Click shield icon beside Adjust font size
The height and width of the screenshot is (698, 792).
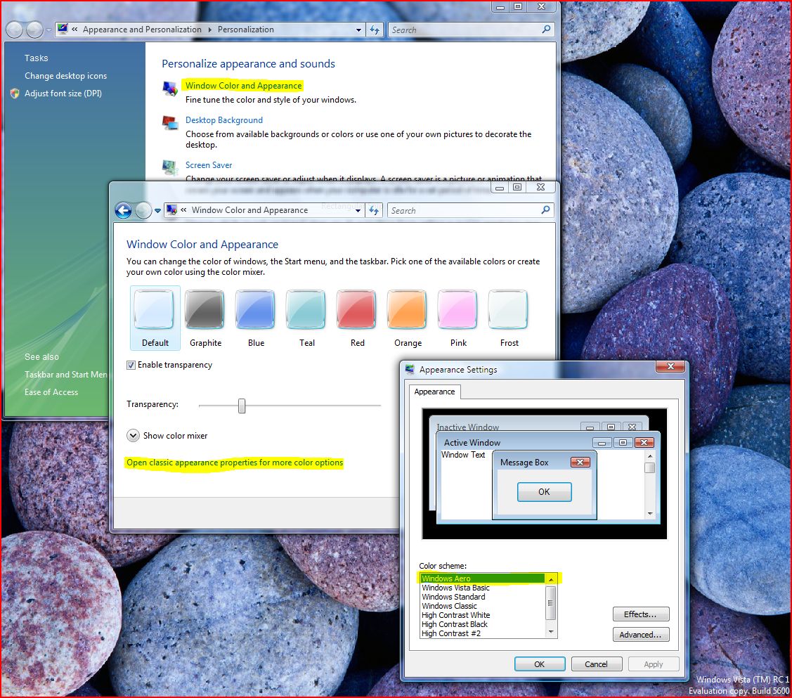point(15,93)
